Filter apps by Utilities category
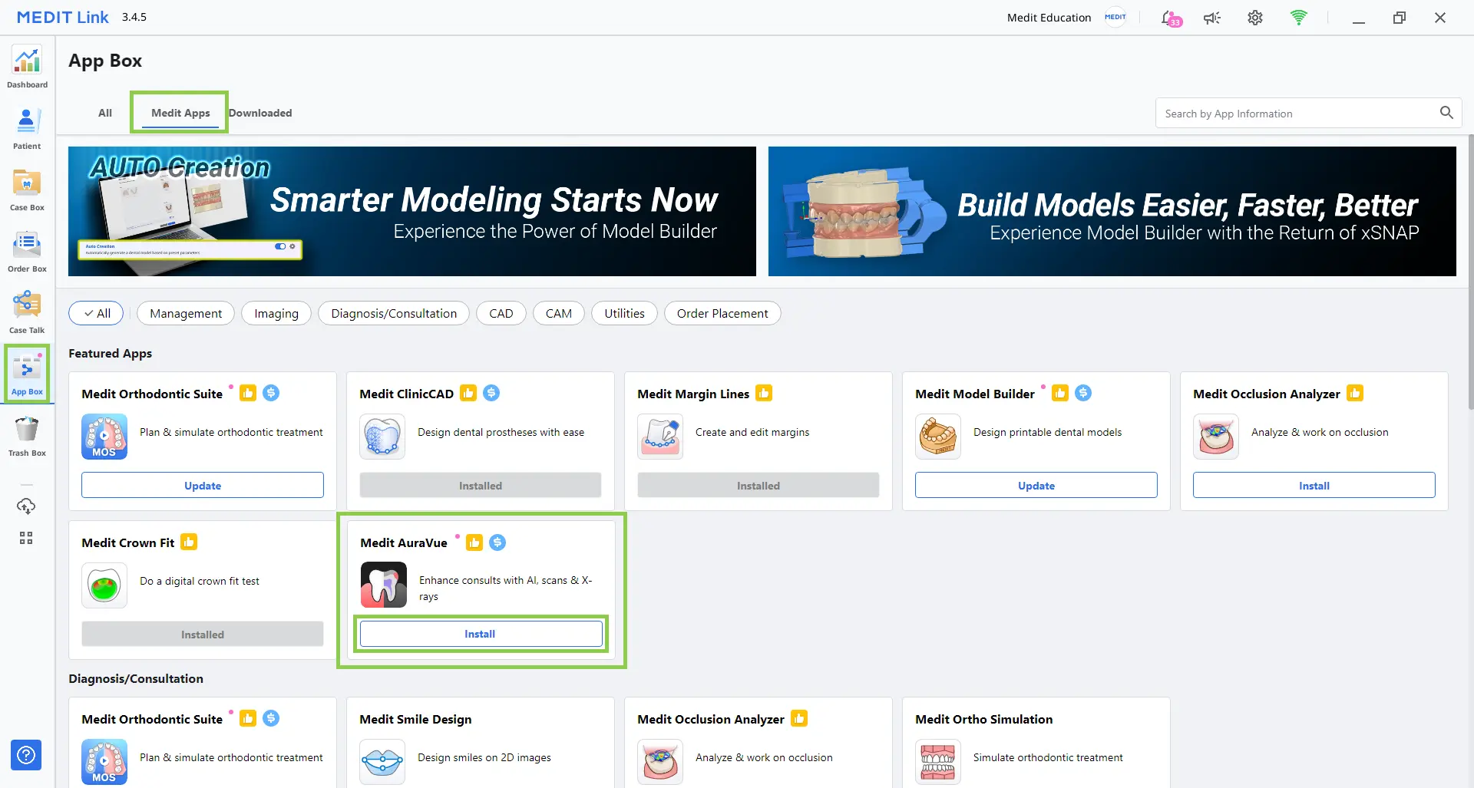The image size is (1474, 788). coord(624,313)
